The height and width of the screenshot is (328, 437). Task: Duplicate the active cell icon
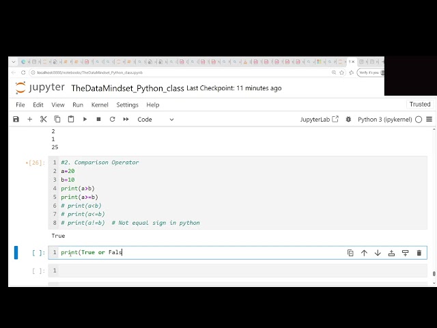tap(350, 253)
